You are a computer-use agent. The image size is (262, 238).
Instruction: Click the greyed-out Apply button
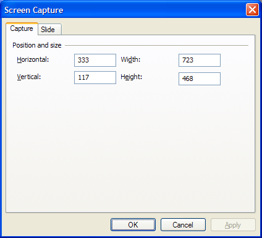(x=233, y=224)
